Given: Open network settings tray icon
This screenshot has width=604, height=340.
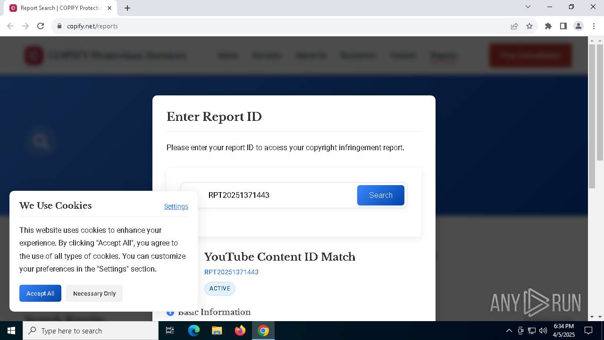Looking at the screenshot, I should coord(532,331).
